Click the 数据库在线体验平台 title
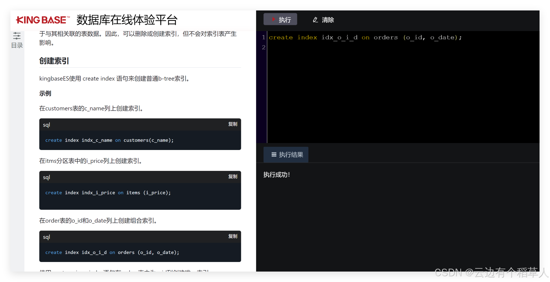Screen dimensions: 550x282 (127, 20)
